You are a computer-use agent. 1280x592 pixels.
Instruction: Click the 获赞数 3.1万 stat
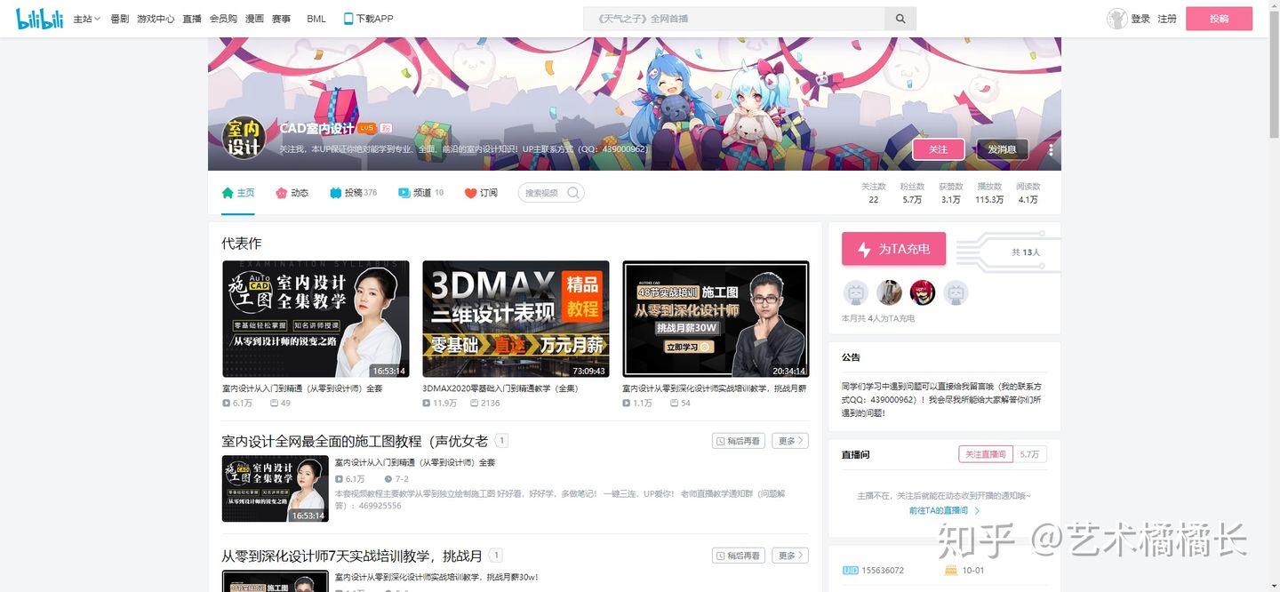pyautogui.click(x=951, y=193)
